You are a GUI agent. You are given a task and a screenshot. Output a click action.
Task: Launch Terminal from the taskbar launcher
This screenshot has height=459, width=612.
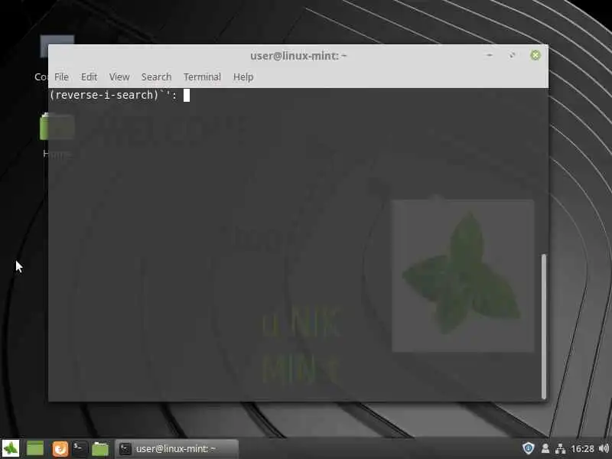click(80, 448)
